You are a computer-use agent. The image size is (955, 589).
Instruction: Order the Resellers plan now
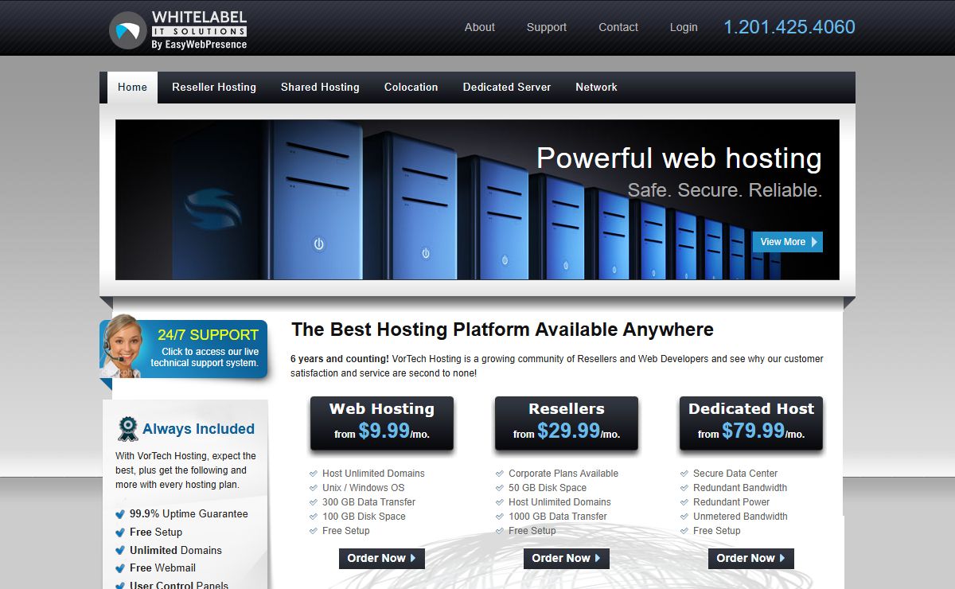click(567, 559)
